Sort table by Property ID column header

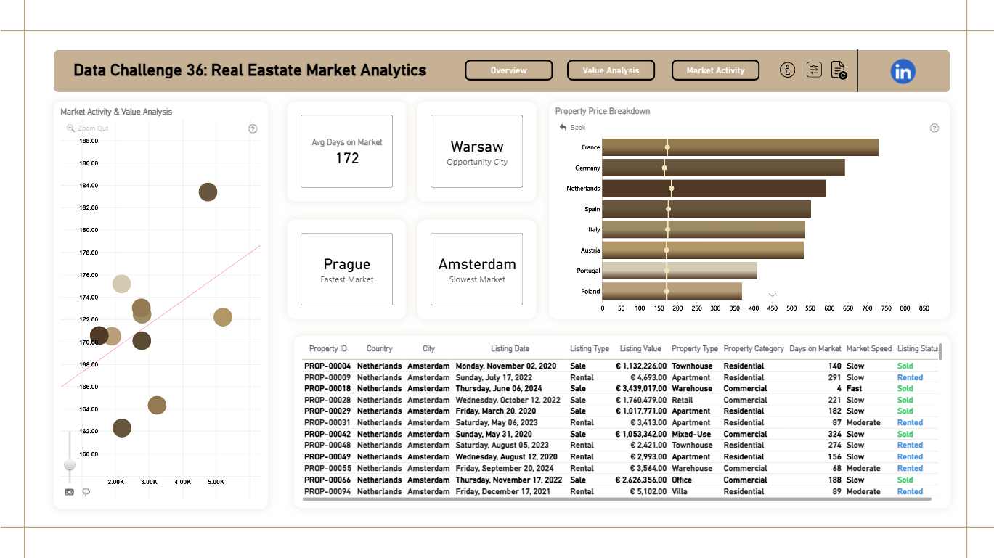click(x=328, y=349)
